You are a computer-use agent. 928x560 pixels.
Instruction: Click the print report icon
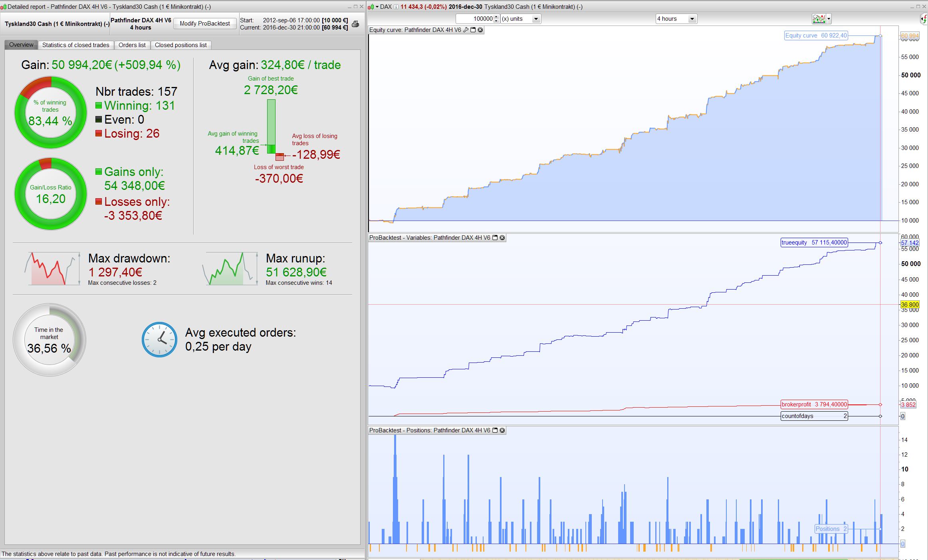pos(355,24)
